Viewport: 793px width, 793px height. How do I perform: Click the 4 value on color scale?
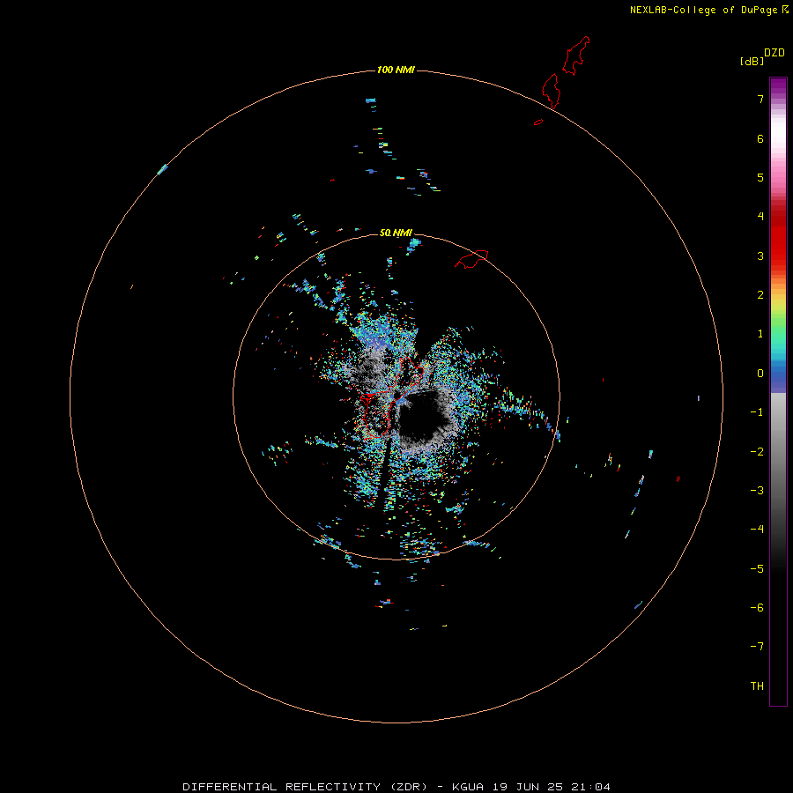click(760, 217)
